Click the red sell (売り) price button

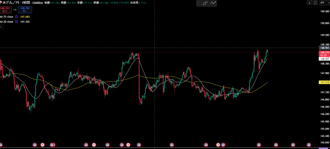5,10
